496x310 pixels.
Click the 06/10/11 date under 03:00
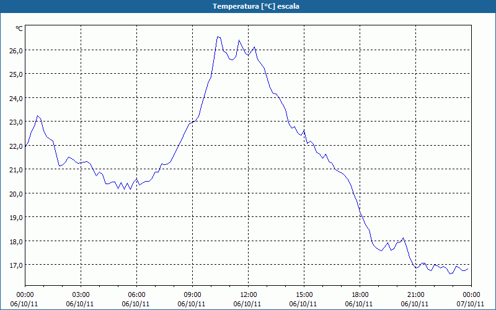80,304
